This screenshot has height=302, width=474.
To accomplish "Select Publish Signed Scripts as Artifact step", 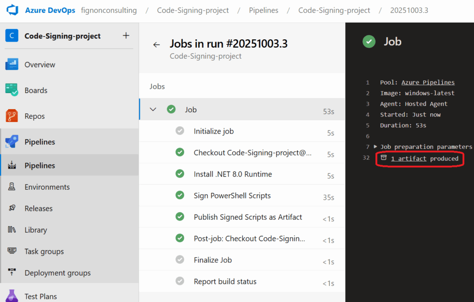I will coord(248,217).
